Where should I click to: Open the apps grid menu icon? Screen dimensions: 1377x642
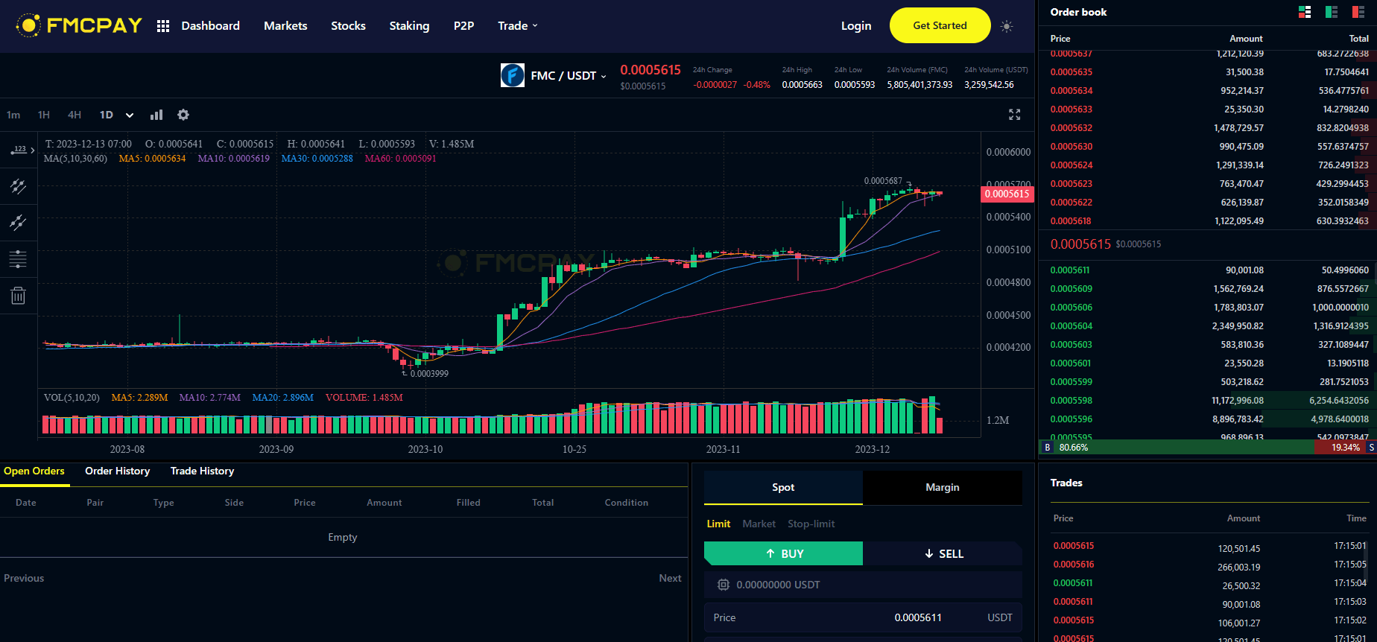coord(163,26)
